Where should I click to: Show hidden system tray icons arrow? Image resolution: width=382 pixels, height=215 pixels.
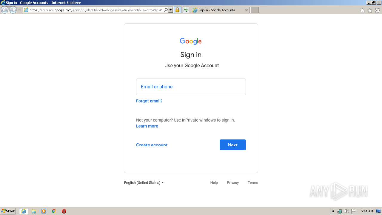(333, 211)
